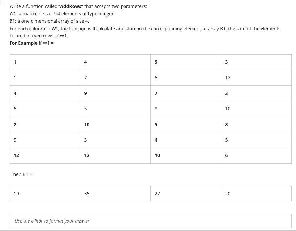The height and width of the screenshot is (231, 296).
Task: Click the For Example bold text
Action: click(x=23, y=43)
